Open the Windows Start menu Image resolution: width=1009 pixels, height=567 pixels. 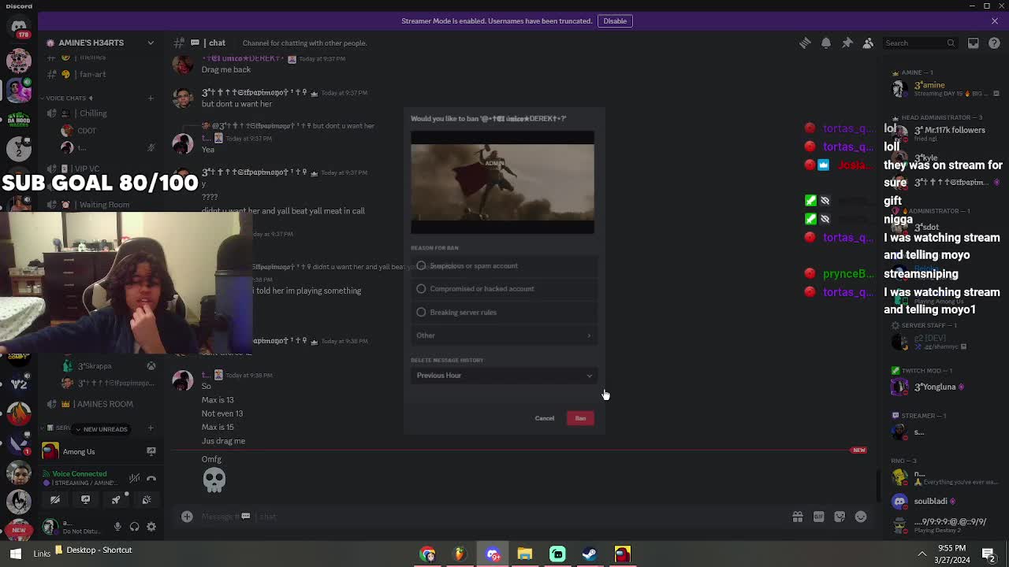point(16,554)
